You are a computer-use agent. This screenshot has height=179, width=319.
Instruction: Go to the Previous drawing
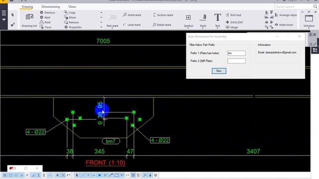[48, 12]
